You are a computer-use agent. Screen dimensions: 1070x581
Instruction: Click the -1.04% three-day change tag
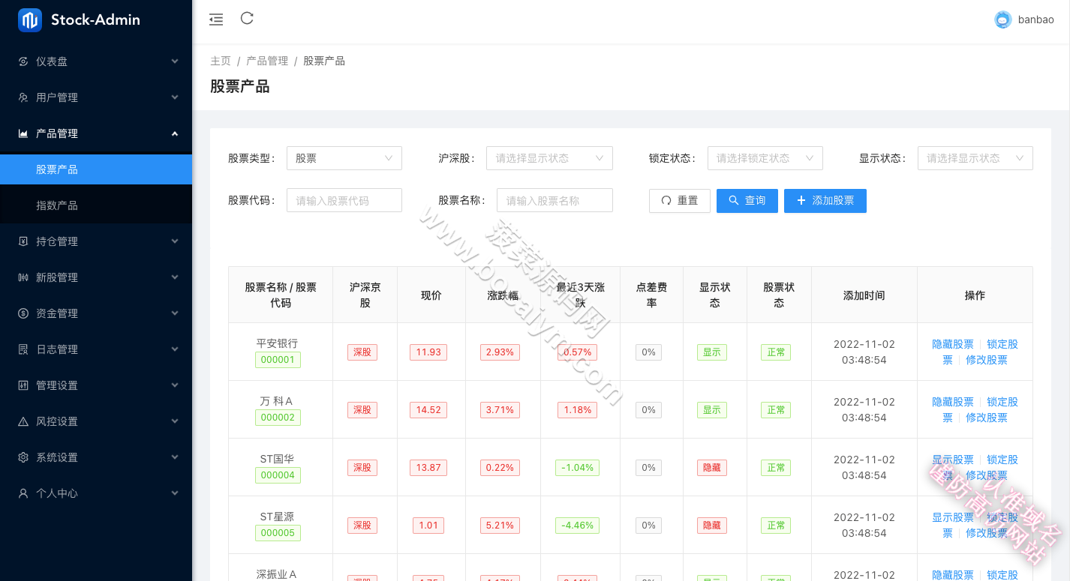[578, 468]
